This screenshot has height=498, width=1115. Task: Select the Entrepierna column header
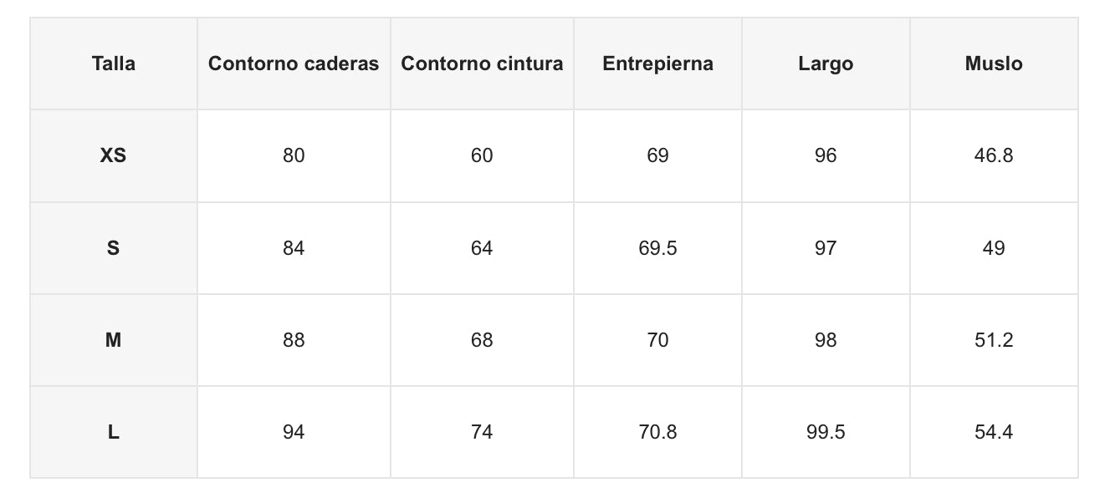pos(657,64)
